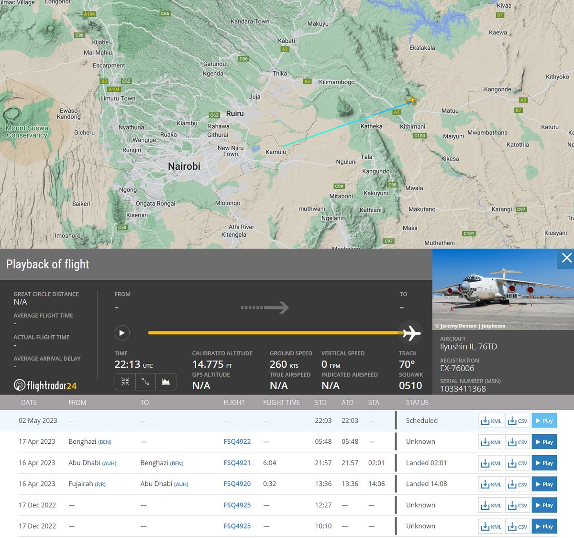Download CSV for FSQ4920 flight
The height and width of the screenshot is (538, 574).
(517, 484)
